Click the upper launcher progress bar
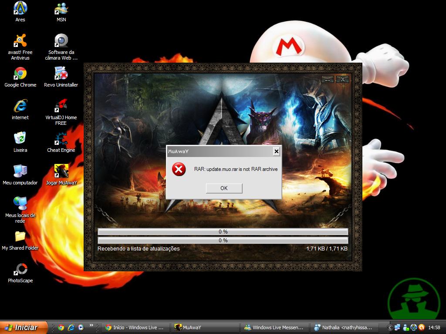446x334 pixels. pos(223,232)
